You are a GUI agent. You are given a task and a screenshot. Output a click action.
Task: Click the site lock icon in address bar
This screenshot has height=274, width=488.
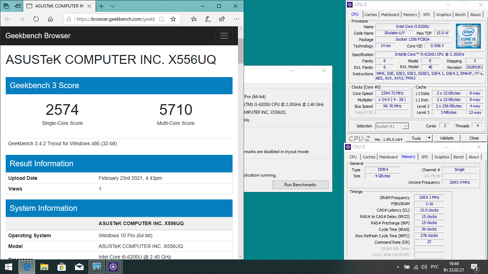69,19
